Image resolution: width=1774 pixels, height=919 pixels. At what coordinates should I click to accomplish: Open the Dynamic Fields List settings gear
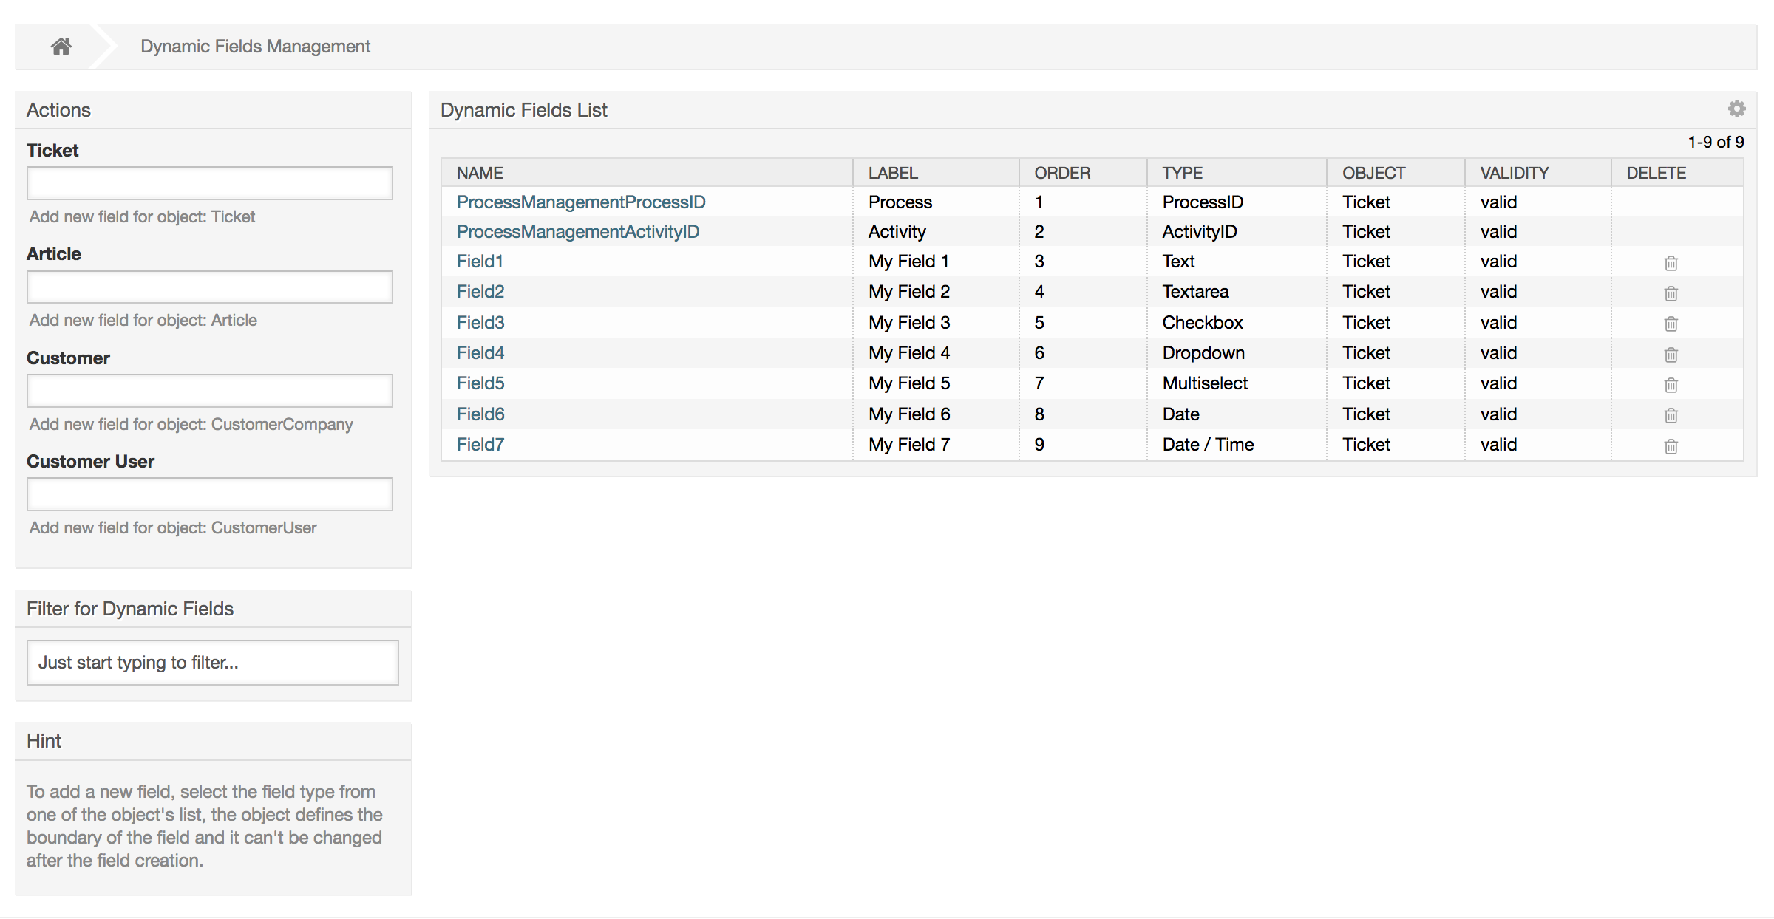(1737, 109)
